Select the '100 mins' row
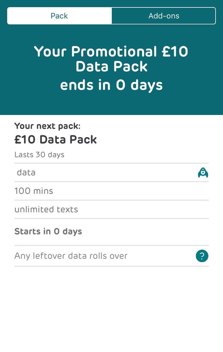 click(x=34, y=191)
